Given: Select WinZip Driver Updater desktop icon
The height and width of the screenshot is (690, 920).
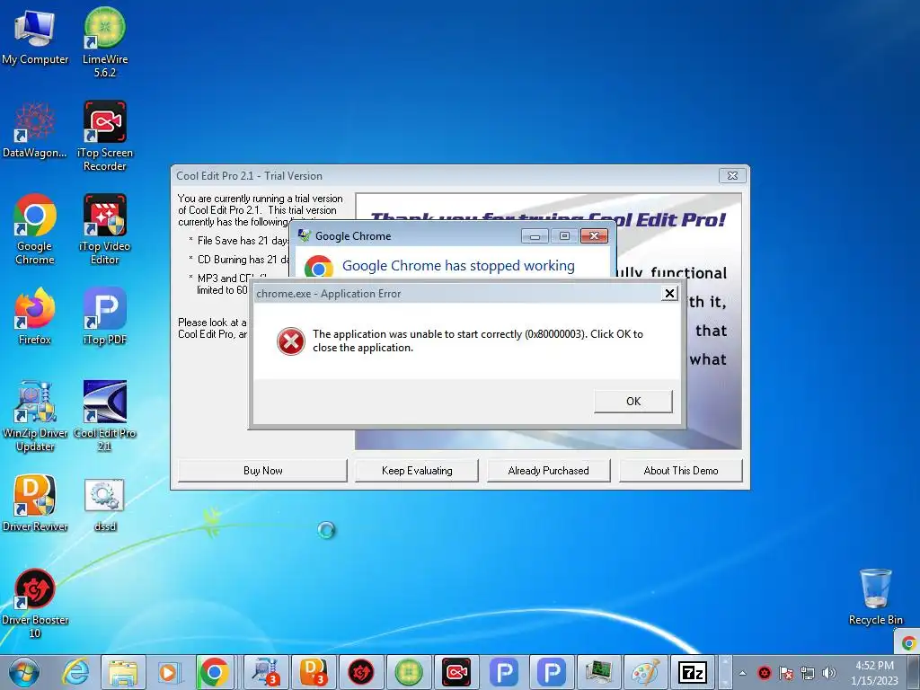Looking at the screenshot, I should point(35,415).
